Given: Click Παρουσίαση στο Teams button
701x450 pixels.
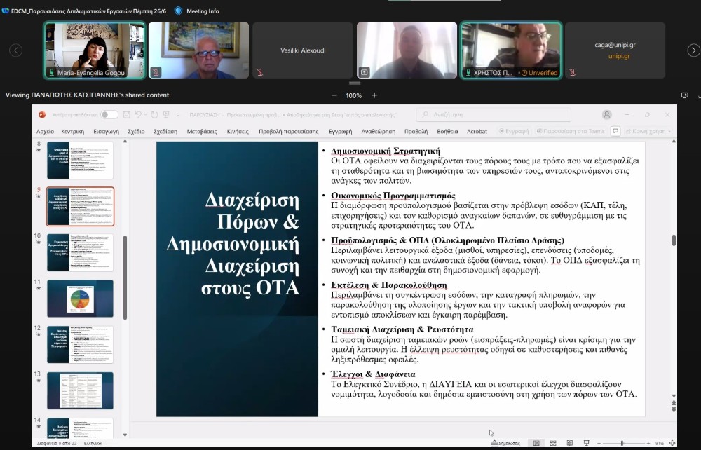Looking at the screenshot, I should pos(570,131).
